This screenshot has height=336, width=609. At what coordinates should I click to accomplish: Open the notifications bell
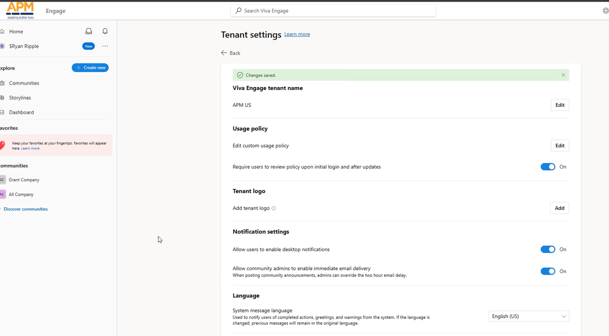105,31
